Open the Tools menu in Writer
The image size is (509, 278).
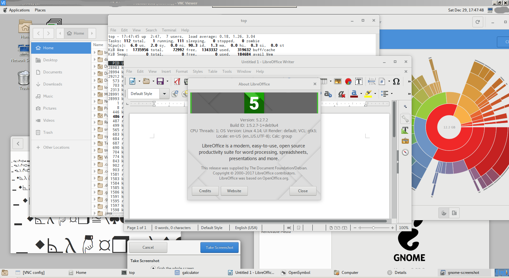[227, 71]
